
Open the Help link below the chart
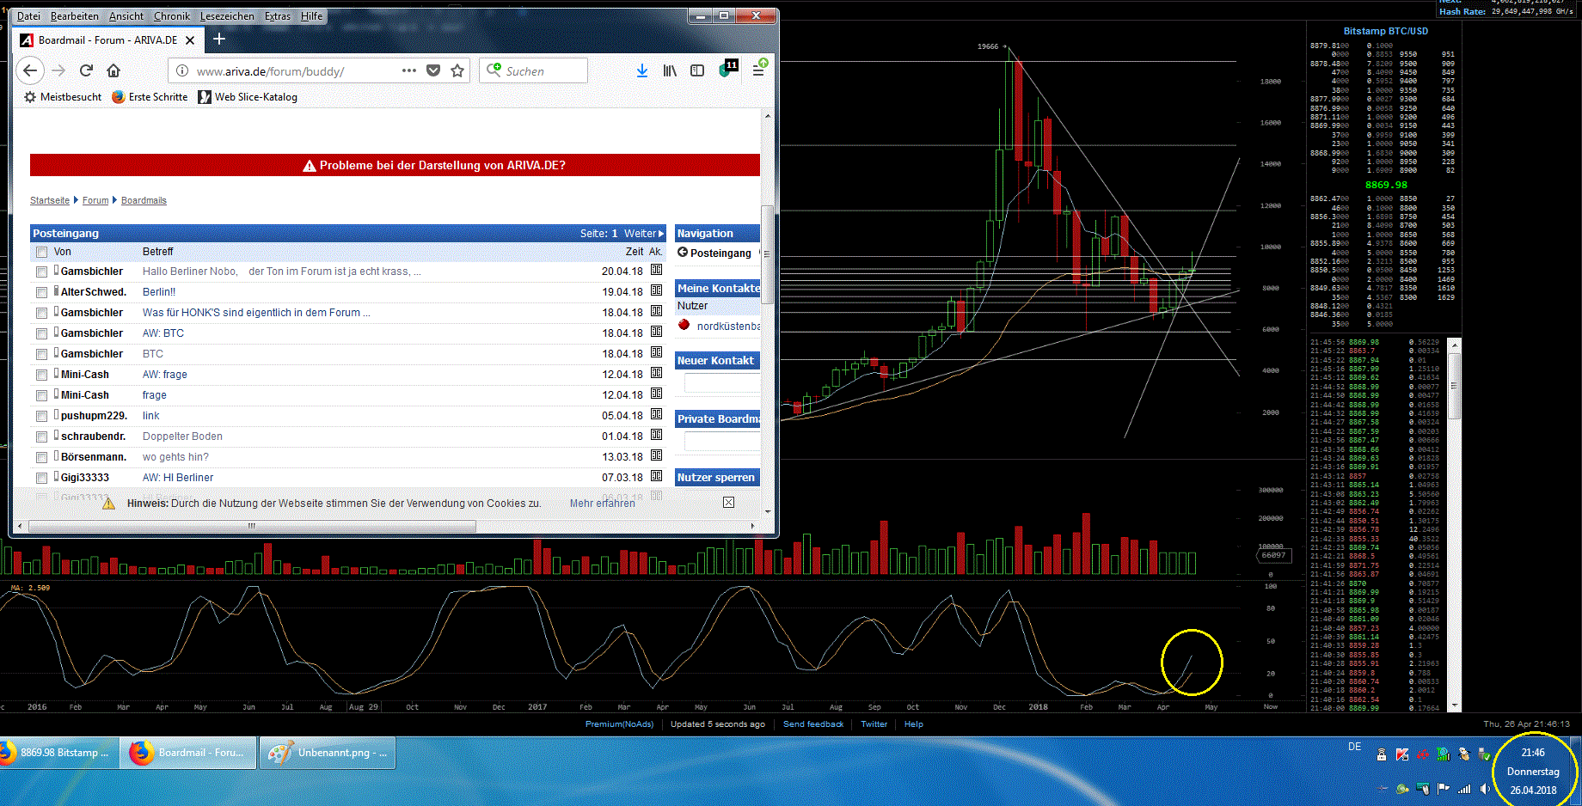pyautogui.click(x=914, y=724)
